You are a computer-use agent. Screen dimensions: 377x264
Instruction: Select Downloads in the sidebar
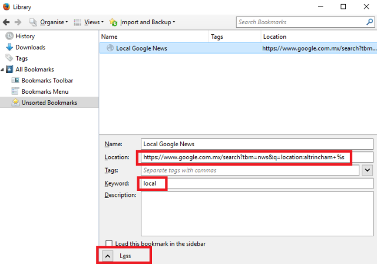30,47
